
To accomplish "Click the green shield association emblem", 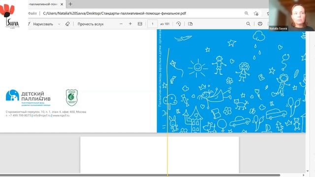I will [72, 97].
